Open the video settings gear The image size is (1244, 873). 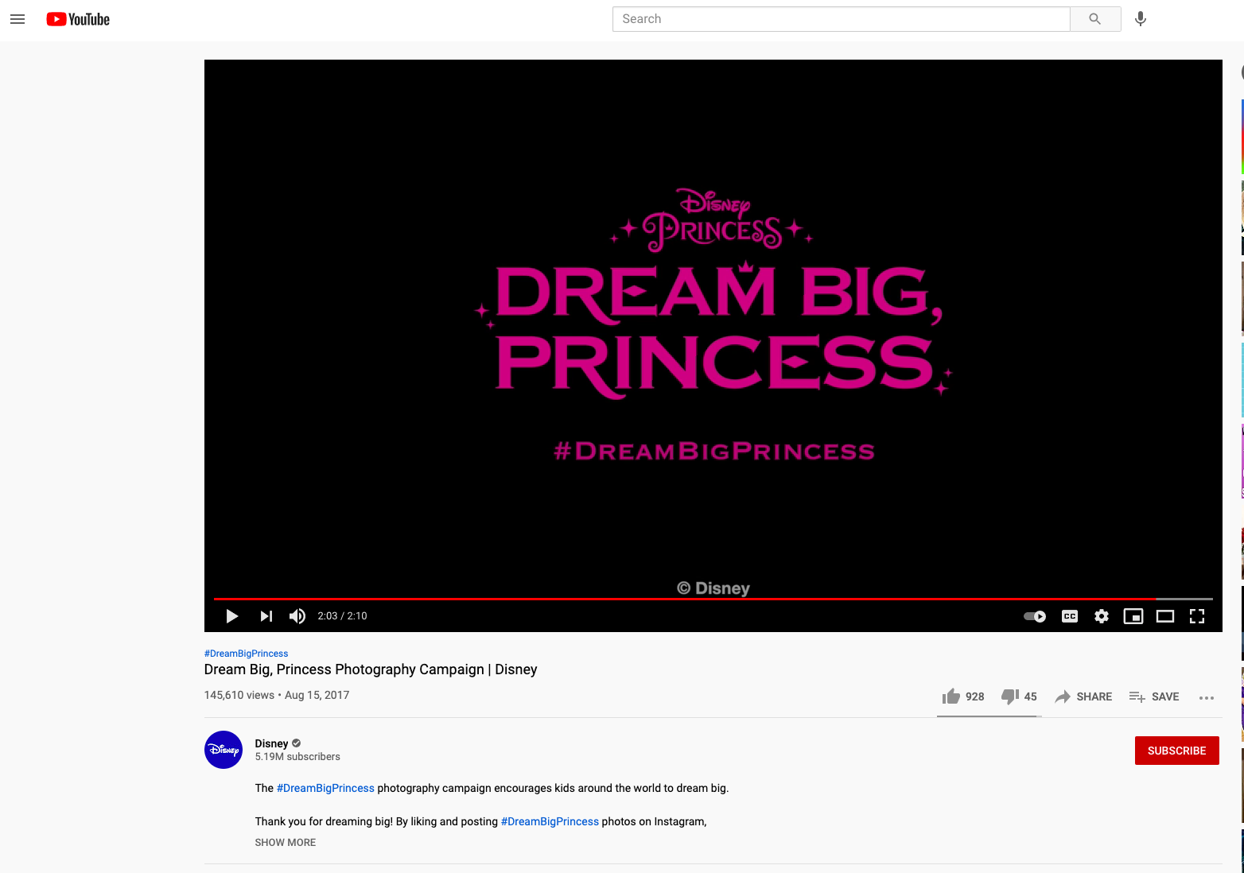1102,616
